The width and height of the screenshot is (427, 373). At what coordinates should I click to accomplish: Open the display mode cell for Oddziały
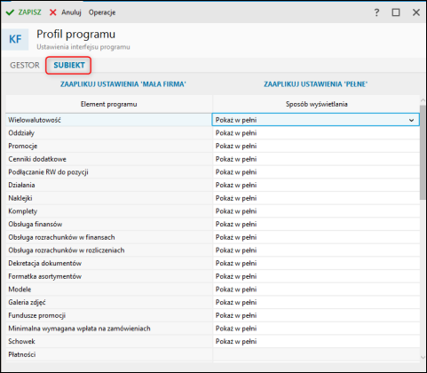[316, 133]
